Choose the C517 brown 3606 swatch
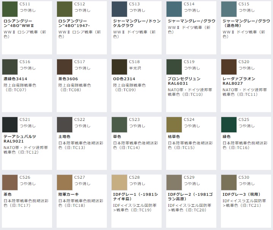 pyautogui.click(x=65, y=67)
